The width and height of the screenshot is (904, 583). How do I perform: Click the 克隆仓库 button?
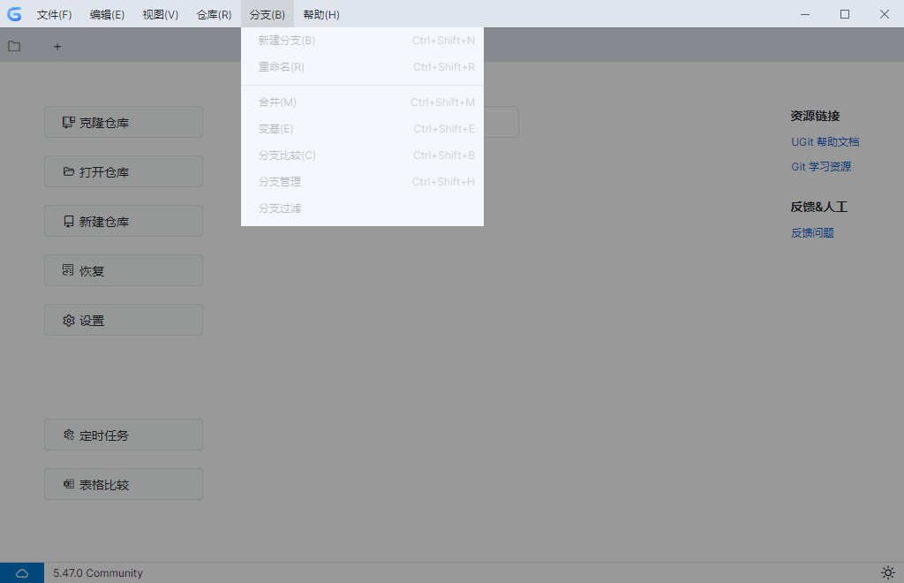pyautogui.click(x=124, y=122)
